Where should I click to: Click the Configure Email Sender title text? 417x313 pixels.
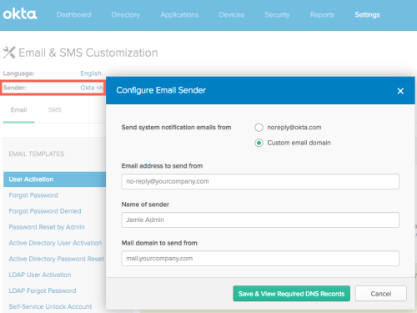[x=161, y=90]
